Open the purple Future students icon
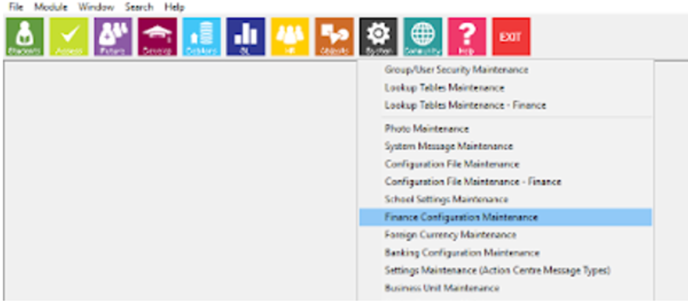The height and width of the screenshot is (308, 688). point(113,37)
